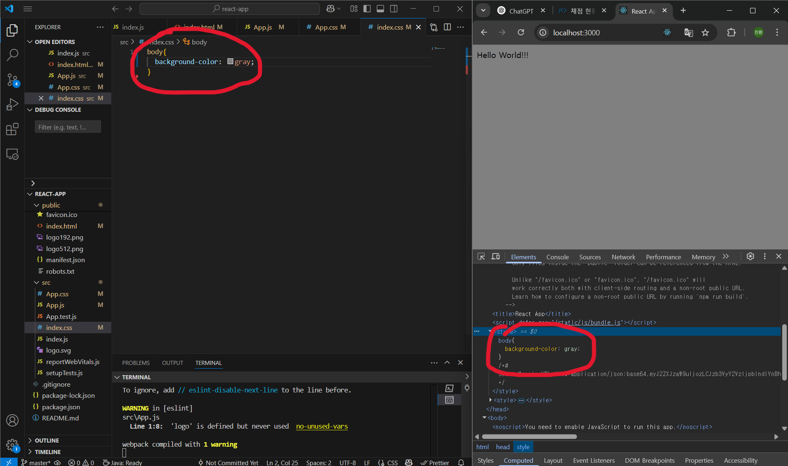Open the Extensions view
The image size is (788, 466).
coord(12,129)
